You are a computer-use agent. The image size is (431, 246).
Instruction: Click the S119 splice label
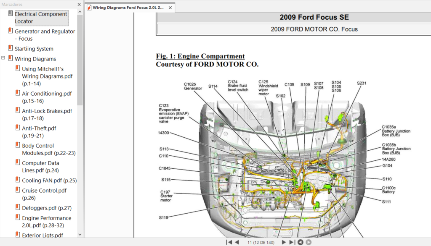tap(164, 217)
